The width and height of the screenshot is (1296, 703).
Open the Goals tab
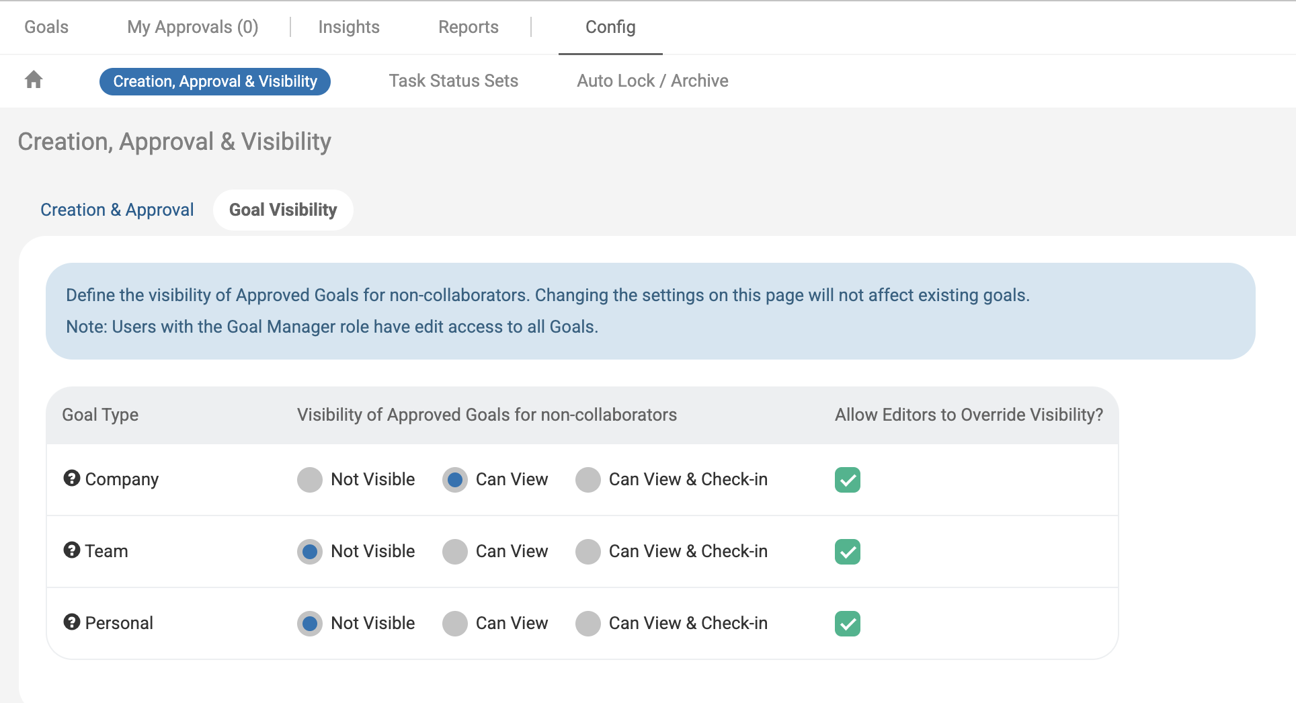click(46, 27)
